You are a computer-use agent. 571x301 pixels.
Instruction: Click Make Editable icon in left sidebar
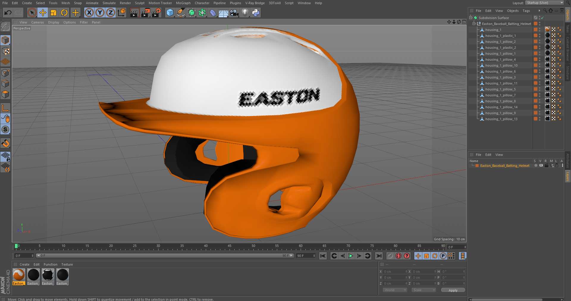click(x=5, y=27)
